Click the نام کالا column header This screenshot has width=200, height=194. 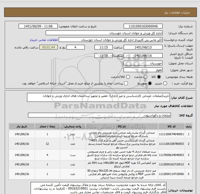point(122,126)
